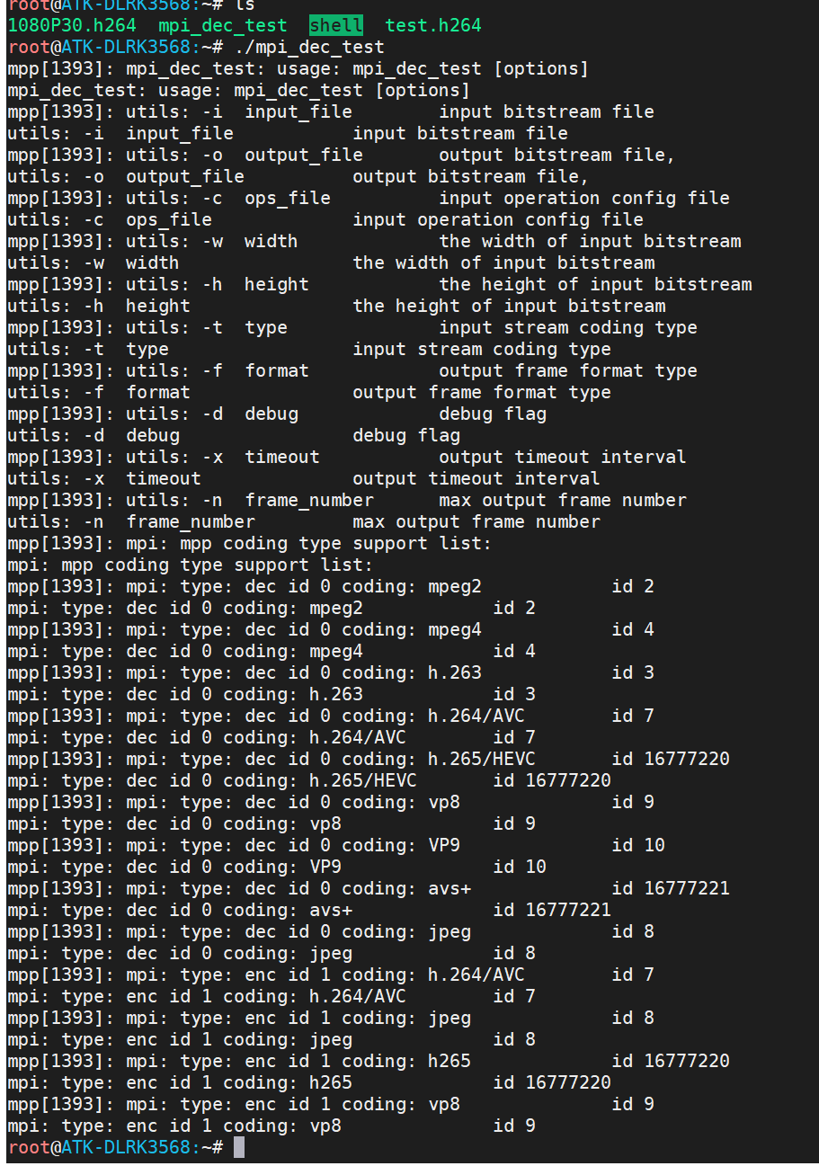Click "output frame format type" on the mpp[1393] line

tap(567, 370)
